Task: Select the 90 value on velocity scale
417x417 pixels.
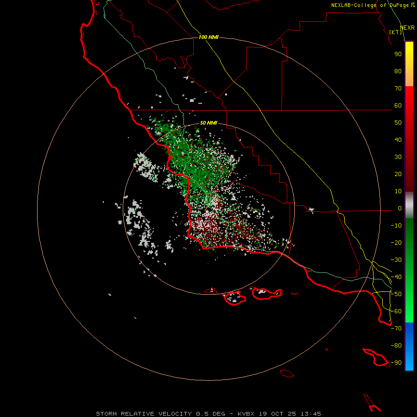Action: (398, 54)
